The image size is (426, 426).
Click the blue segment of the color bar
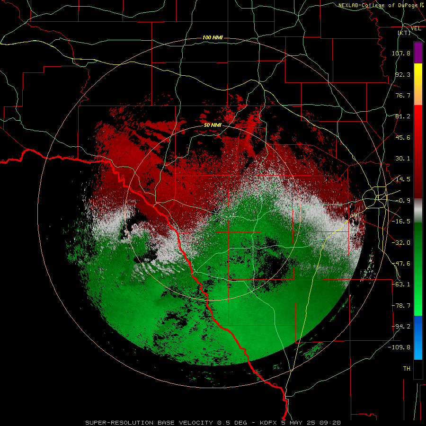point(418,337)
